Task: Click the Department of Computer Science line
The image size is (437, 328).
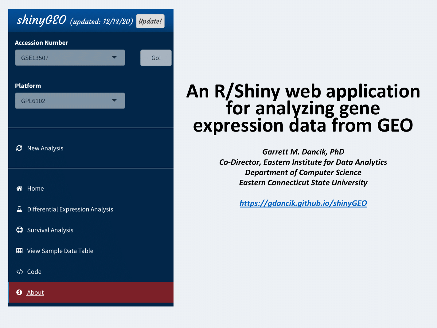Action: tap(303, 172)
